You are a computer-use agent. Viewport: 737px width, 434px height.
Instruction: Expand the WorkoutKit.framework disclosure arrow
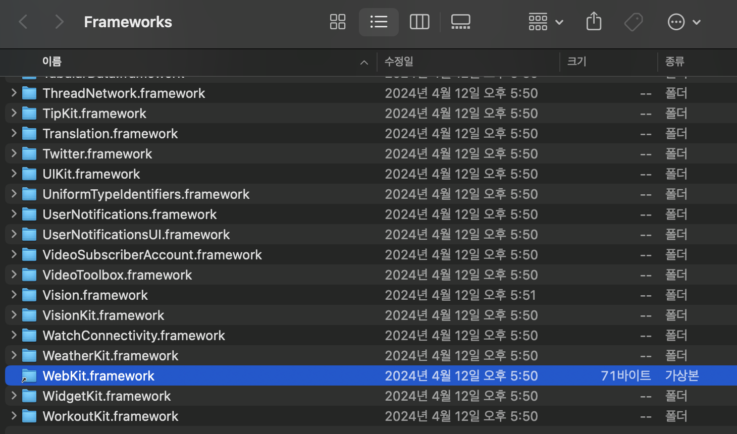point(14,415)
